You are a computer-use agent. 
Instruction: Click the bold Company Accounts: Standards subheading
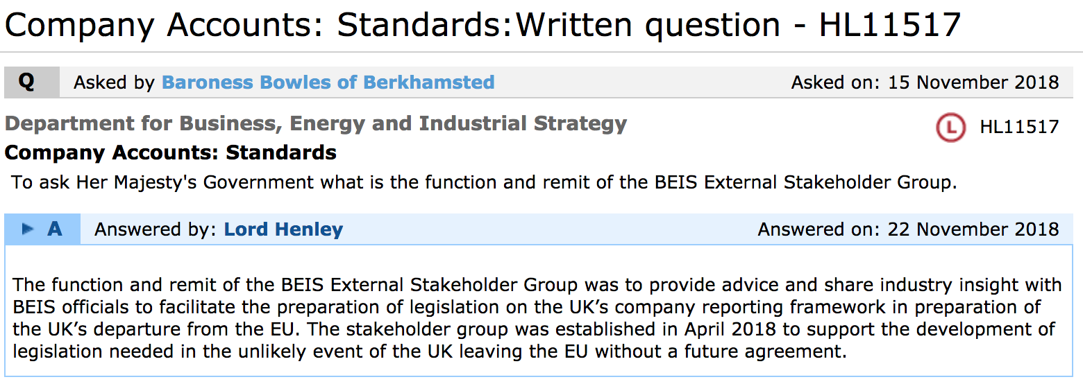[170, 152]
